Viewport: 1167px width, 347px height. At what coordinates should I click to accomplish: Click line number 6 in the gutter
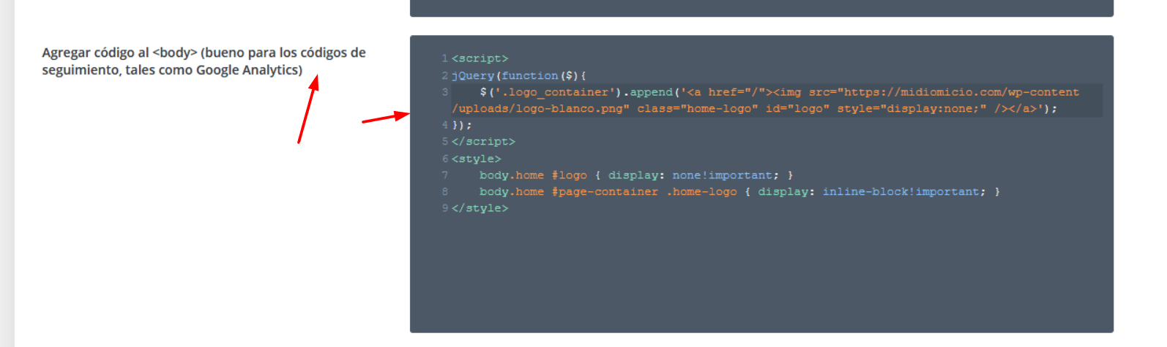pyautogui.click(x=444, y=159)
